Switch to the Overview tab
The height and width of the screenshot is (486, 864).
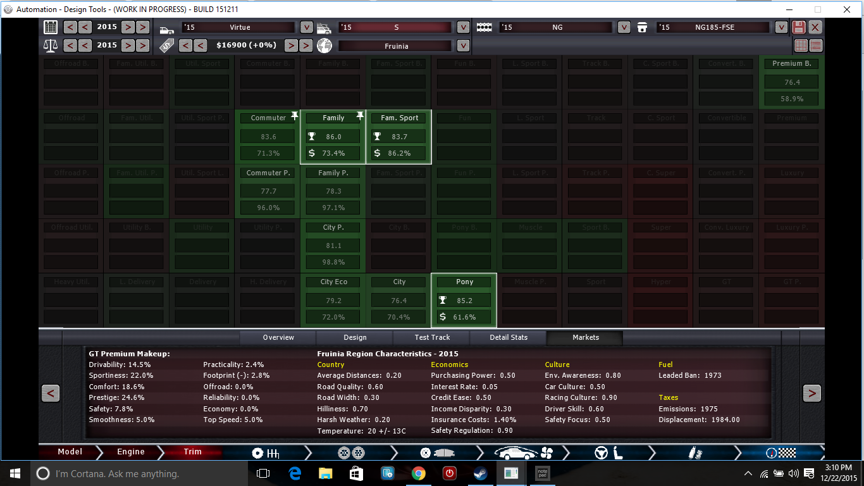coord(278,337)
